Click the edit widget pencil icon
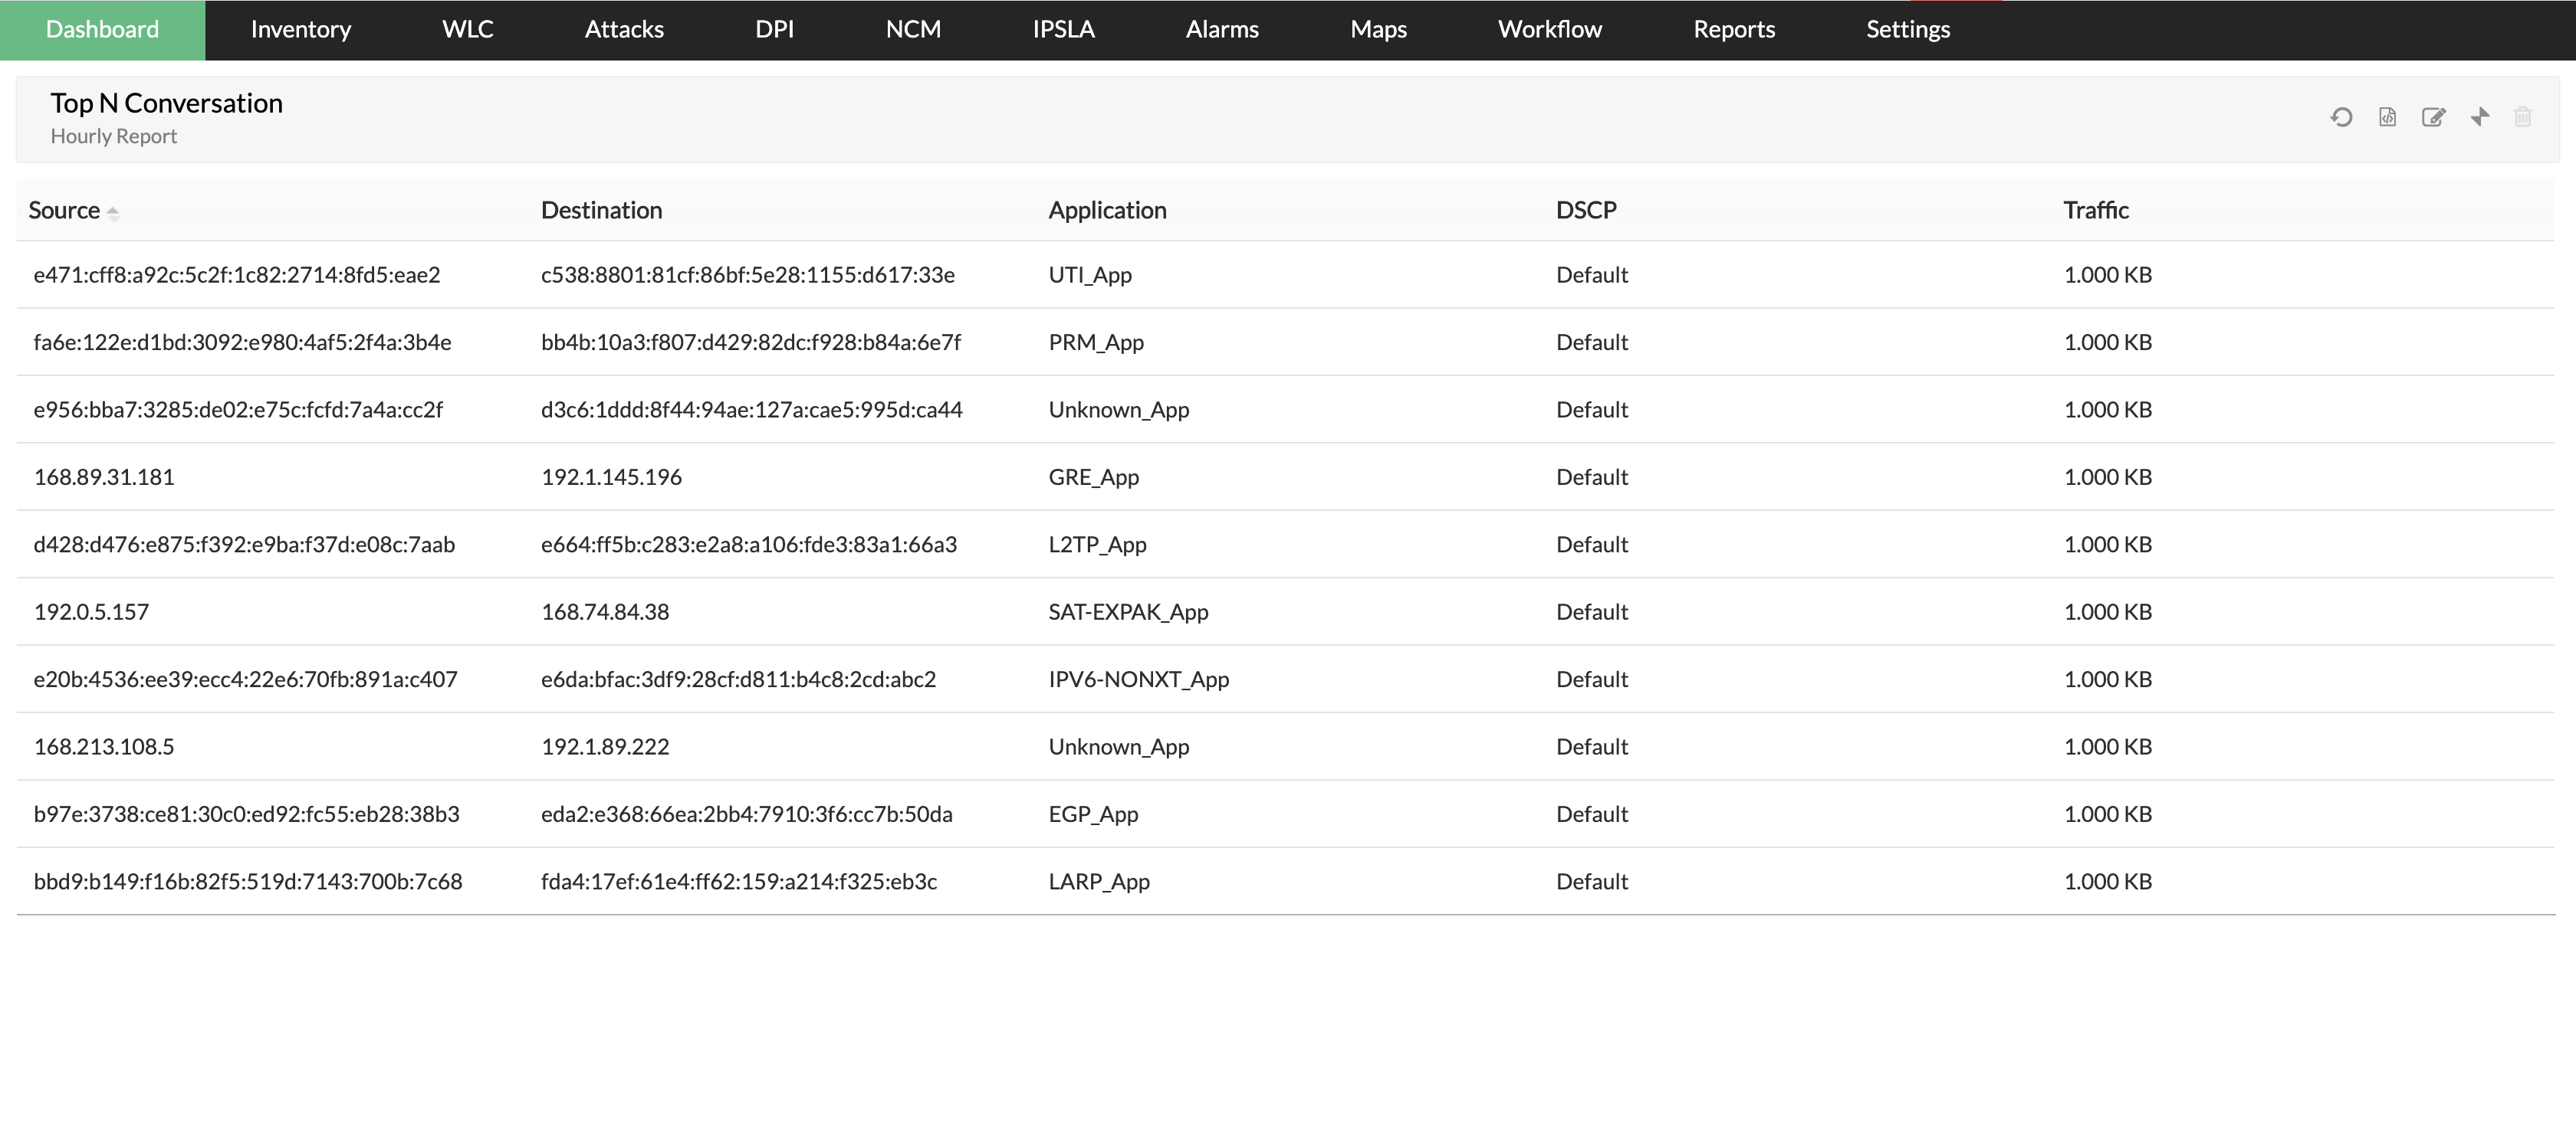Image resolution: width=2576 pixels, height=1133 pixels. pos(2433,117)
